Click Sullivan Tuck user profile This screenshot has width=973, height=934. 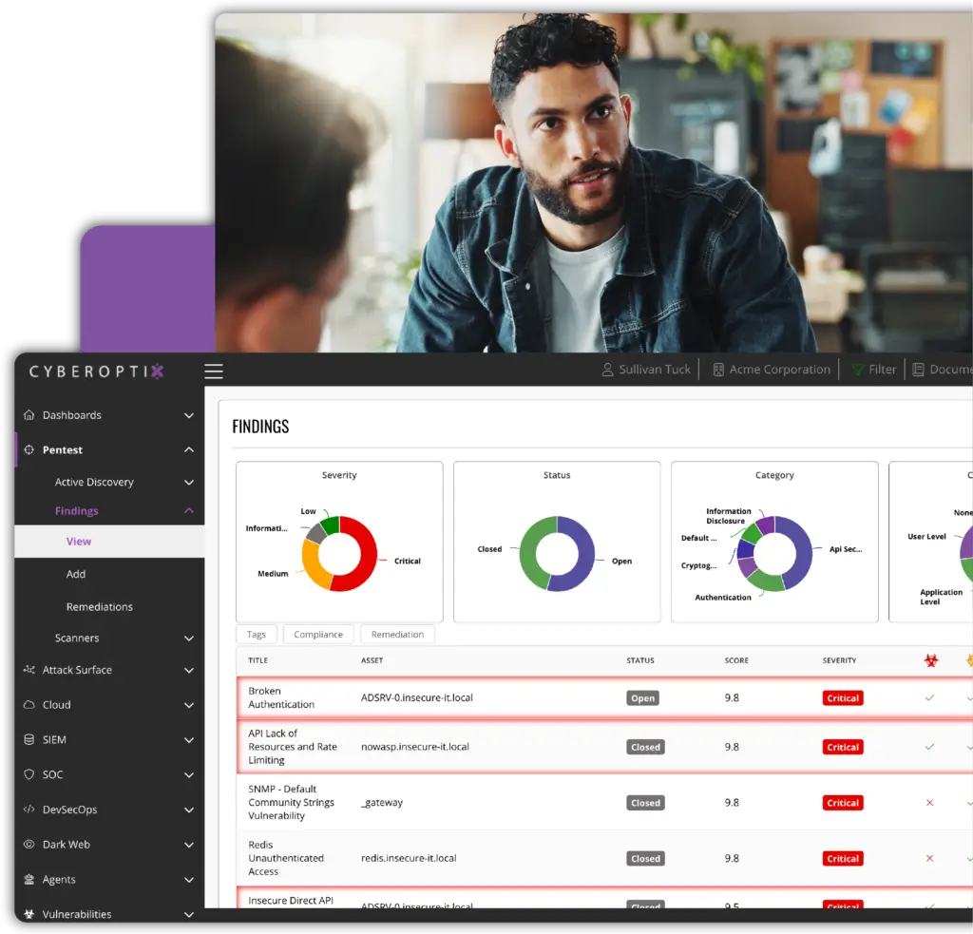pos(646,370)
